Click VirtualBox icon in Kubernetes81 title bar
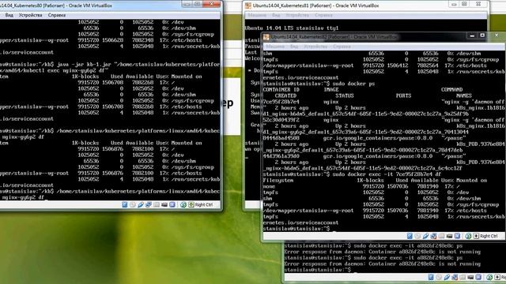This screenshot has height=284, width=506. pos(247,6)
